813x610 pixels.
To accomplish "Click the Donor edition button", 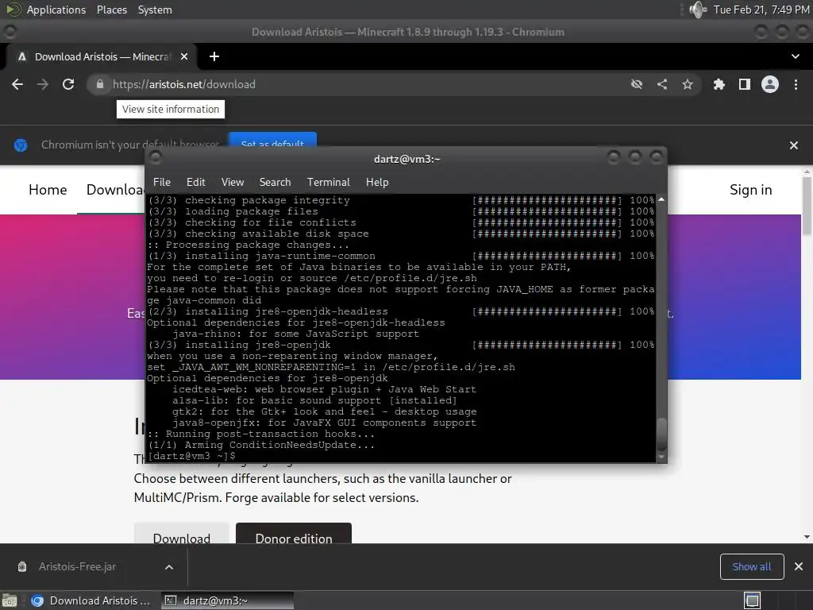I will click(x=294, y=535).
